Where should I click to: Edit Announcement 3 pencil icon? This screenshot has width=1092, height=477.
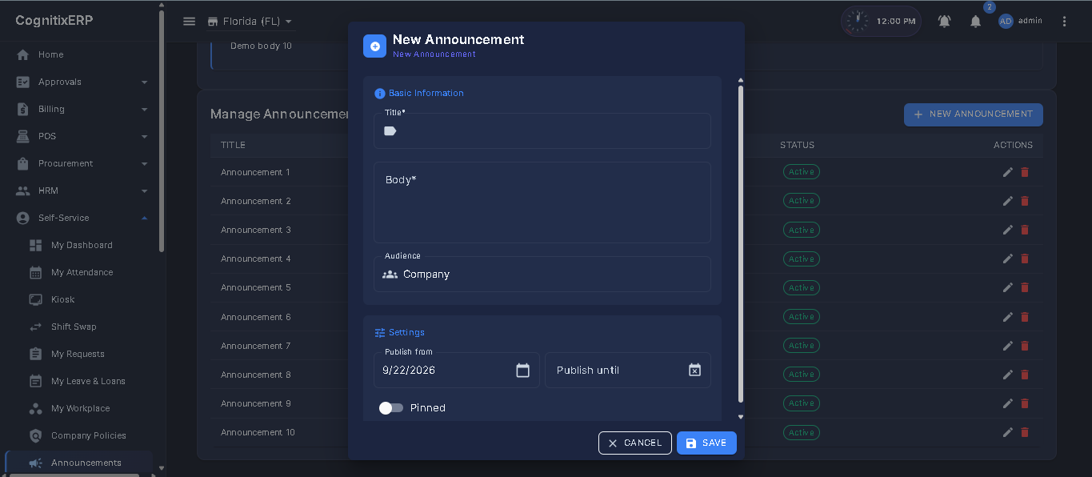(x=1008, y=230)
